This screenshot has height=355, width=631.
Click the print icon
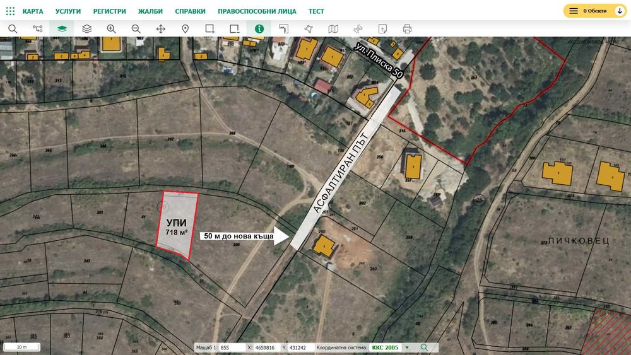407,29
